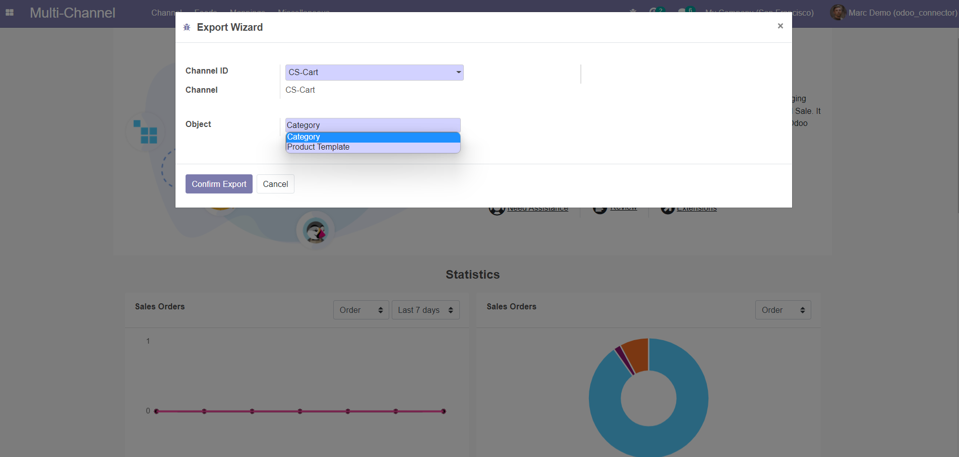Click Marc Demo's avatar picture

tap(837, 13)
